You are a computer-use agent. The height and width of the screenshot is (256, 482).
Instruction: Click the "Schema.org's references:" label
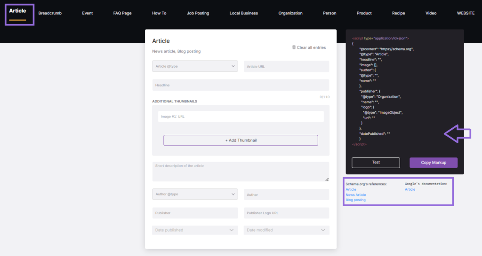(366, 184)
